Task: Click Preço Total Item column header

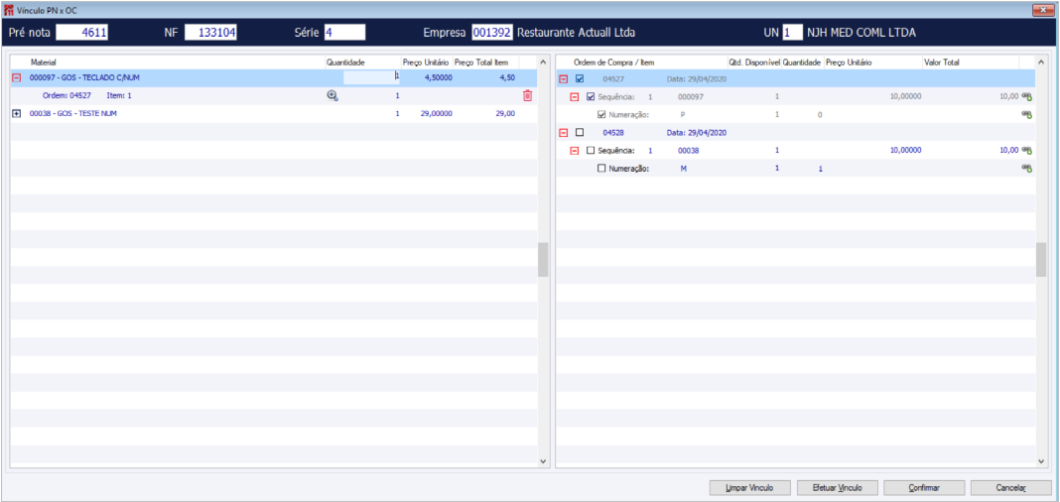Action: coord(485,63)
